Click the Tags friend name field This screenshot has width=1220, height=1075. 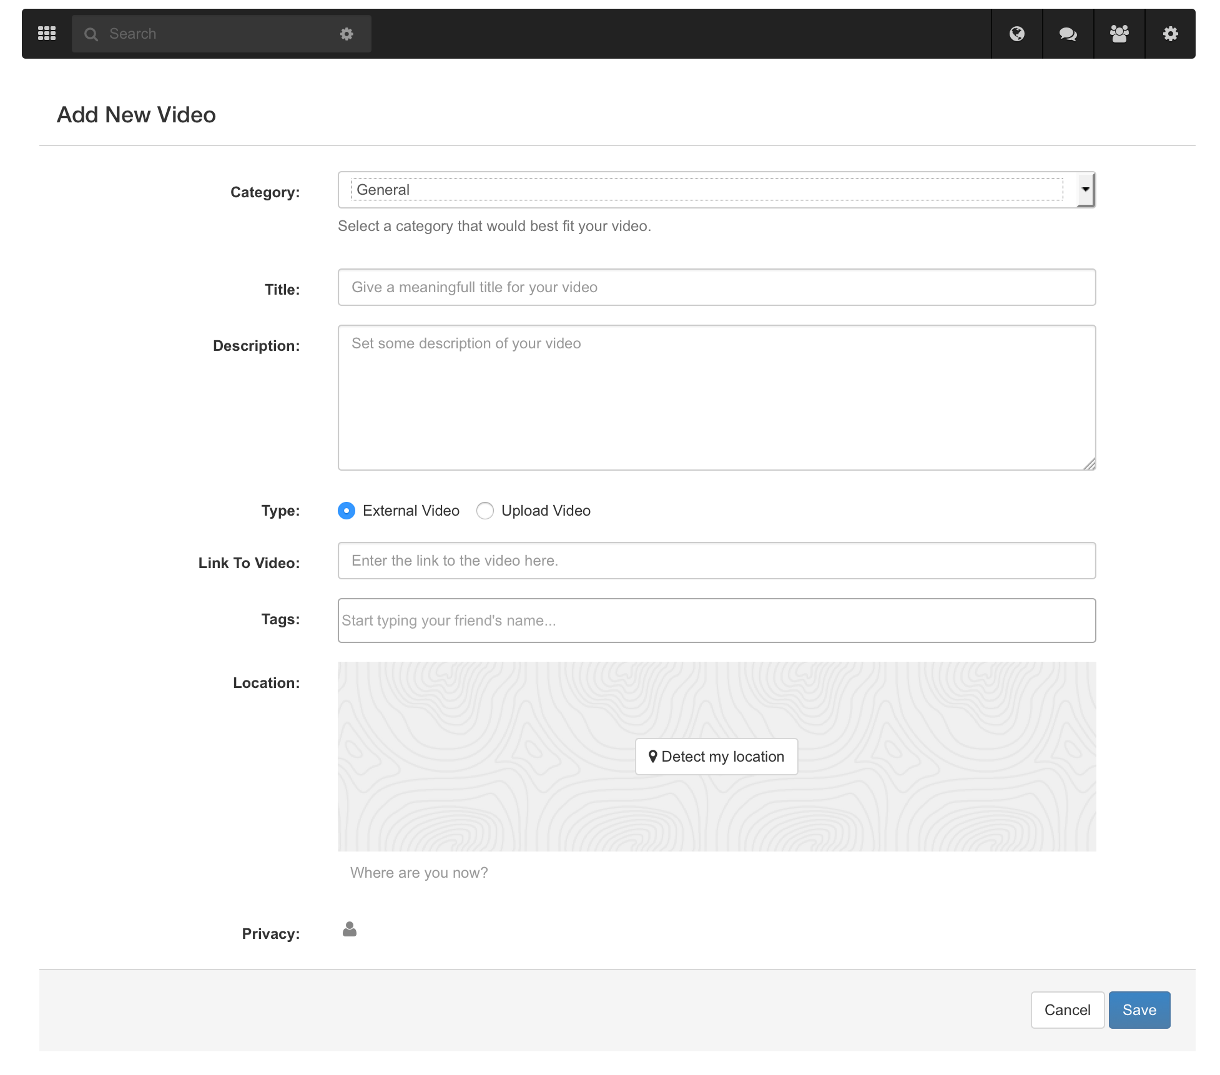(716, 621)
